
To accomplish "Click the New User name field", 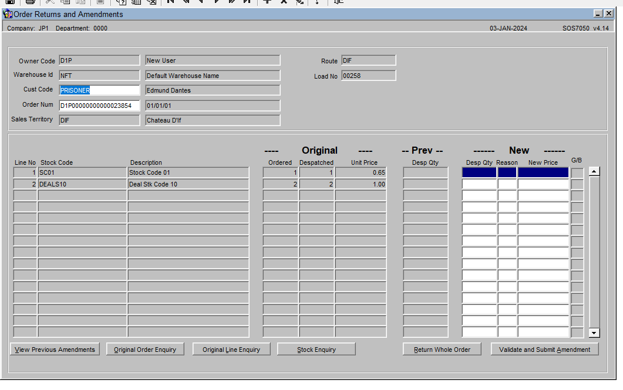I will 213,60.
